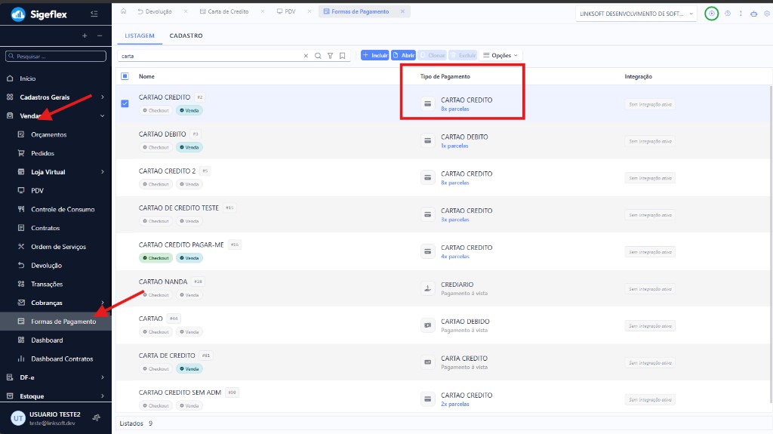Viewport: 773px width, 434px height.
Task: Select the LISTAGEM tab
Action: (140, 35)
